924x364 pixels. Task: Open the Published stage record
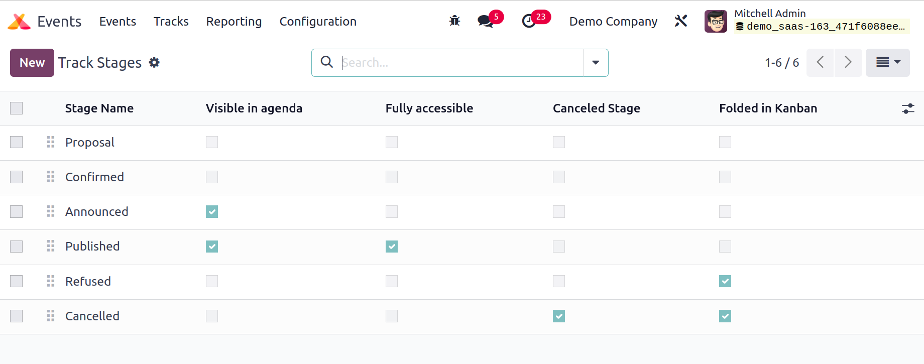(x=92, y=246)
